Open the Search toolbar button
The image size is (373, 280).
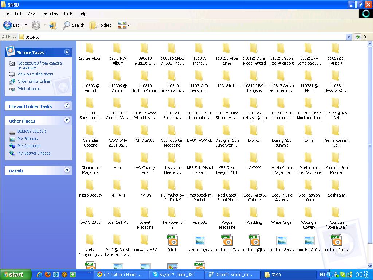click(x=74, y=25)
